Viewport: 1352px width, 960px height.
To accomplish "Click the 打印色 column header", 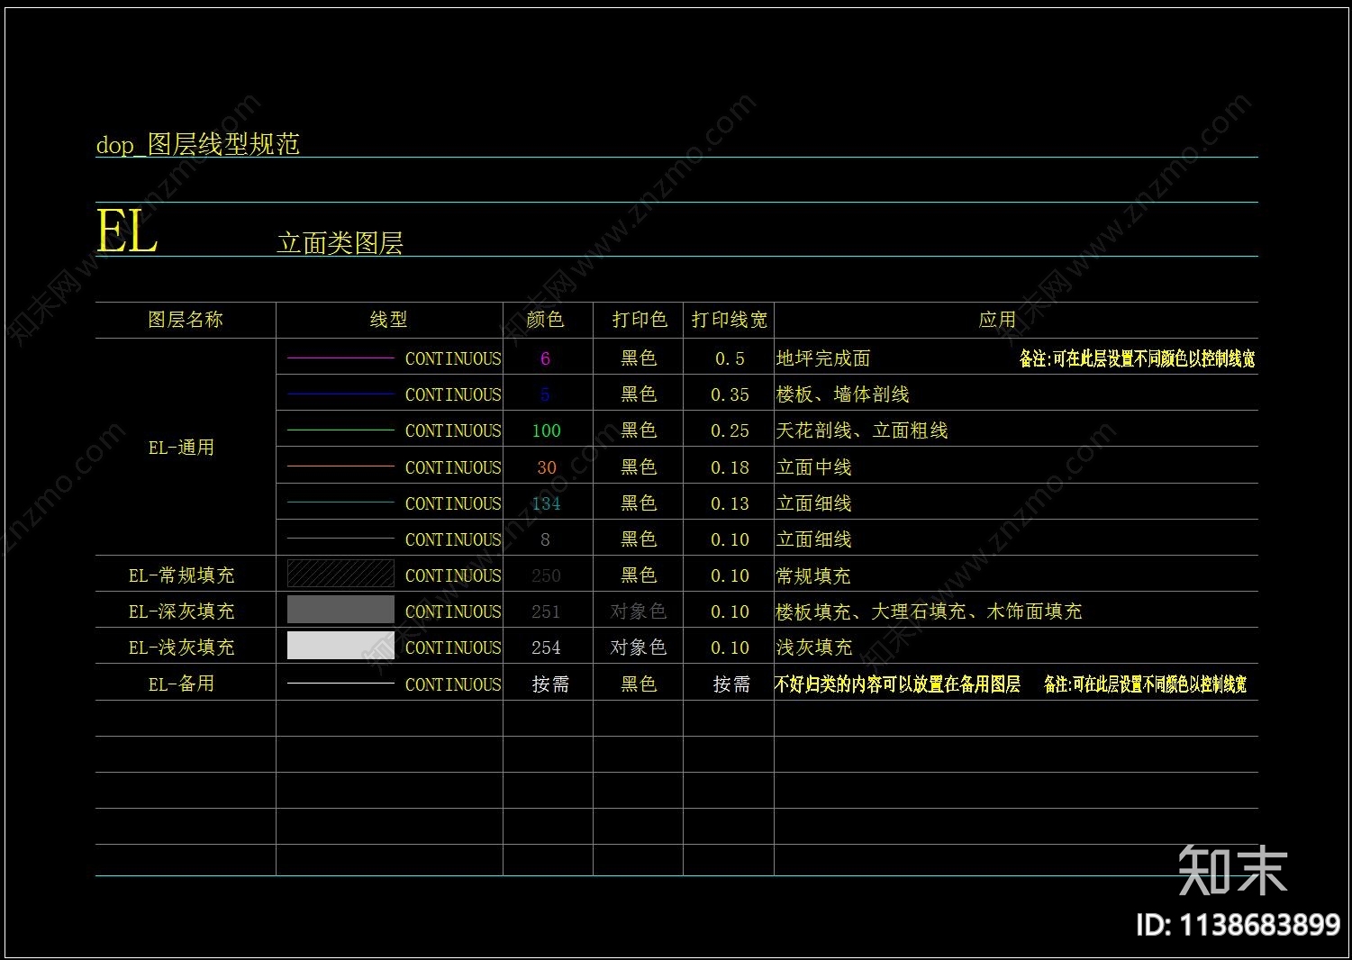I will [640, 320].
